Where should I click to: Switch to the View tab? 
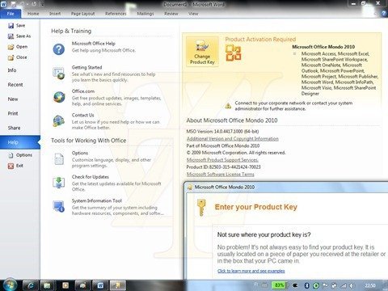pos(193,14)
